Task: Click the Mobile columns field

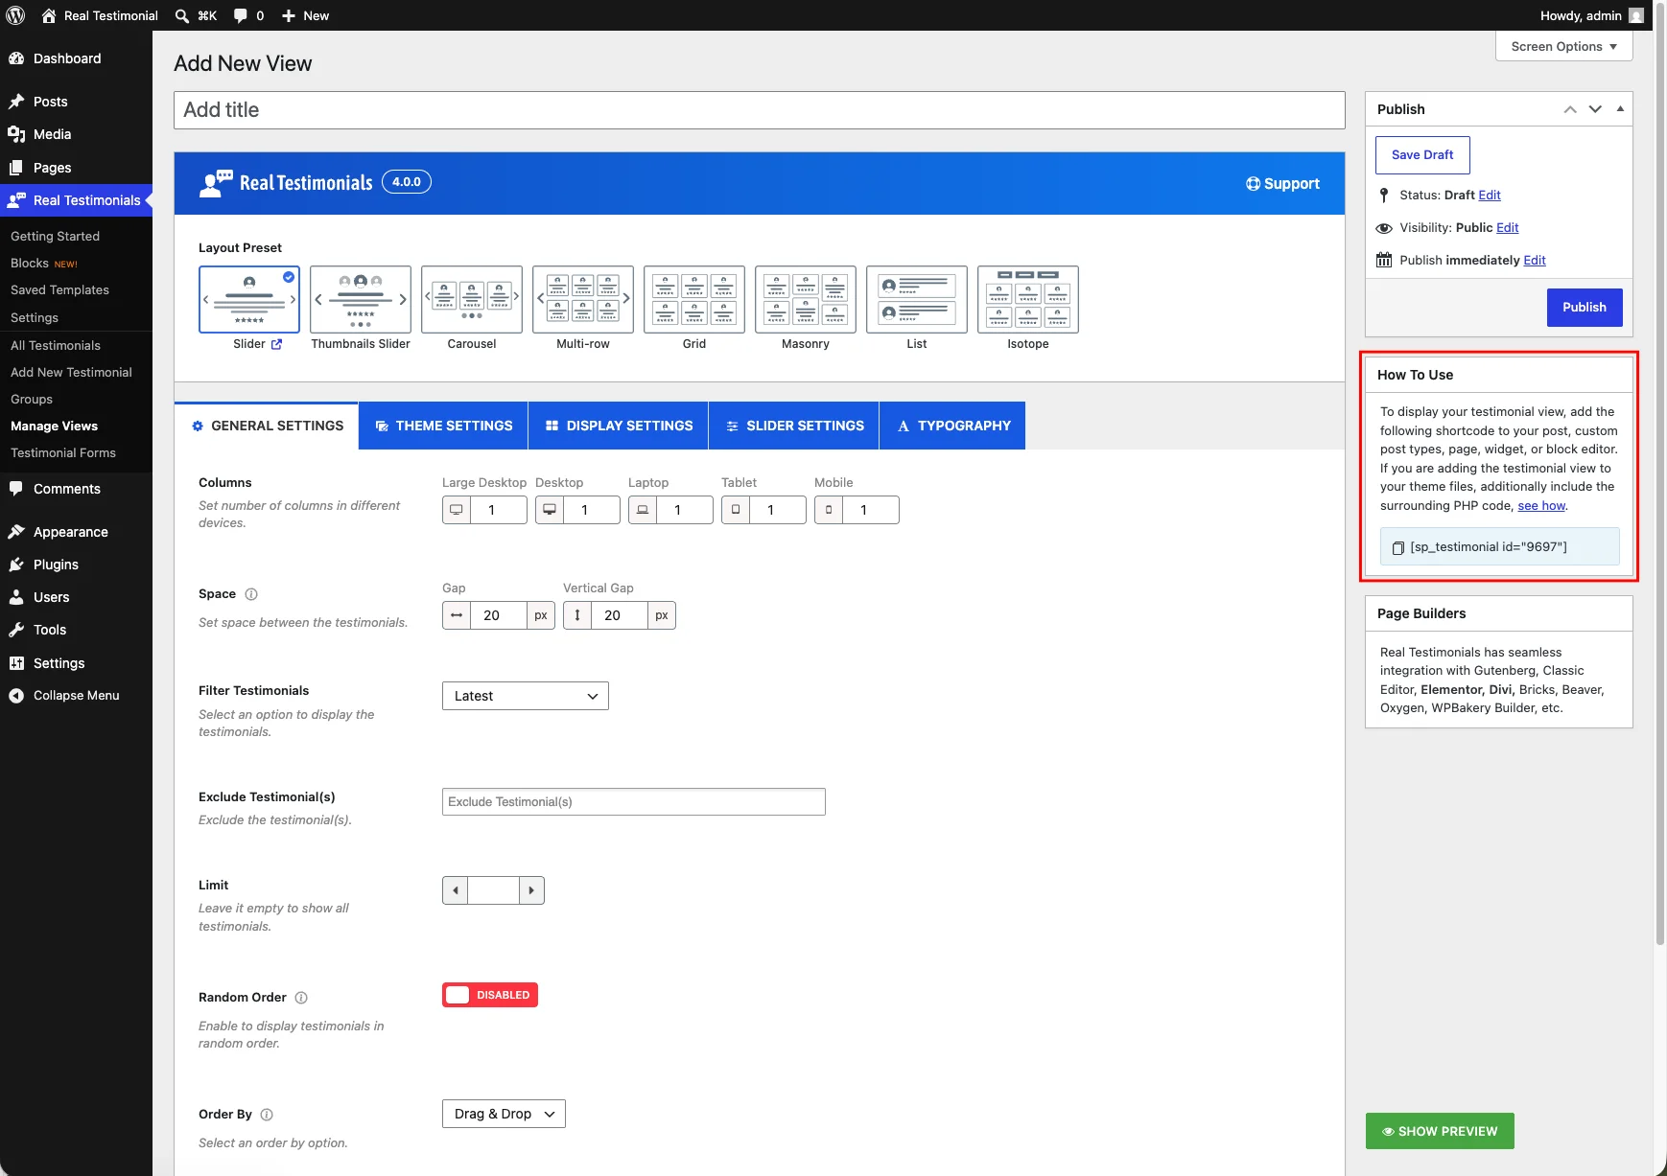Action: click(x=871, y=510)
